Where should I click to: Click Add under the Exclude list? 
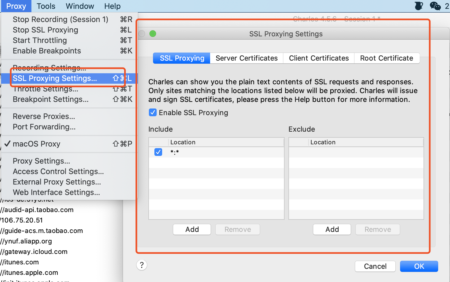tap(332, 229)
